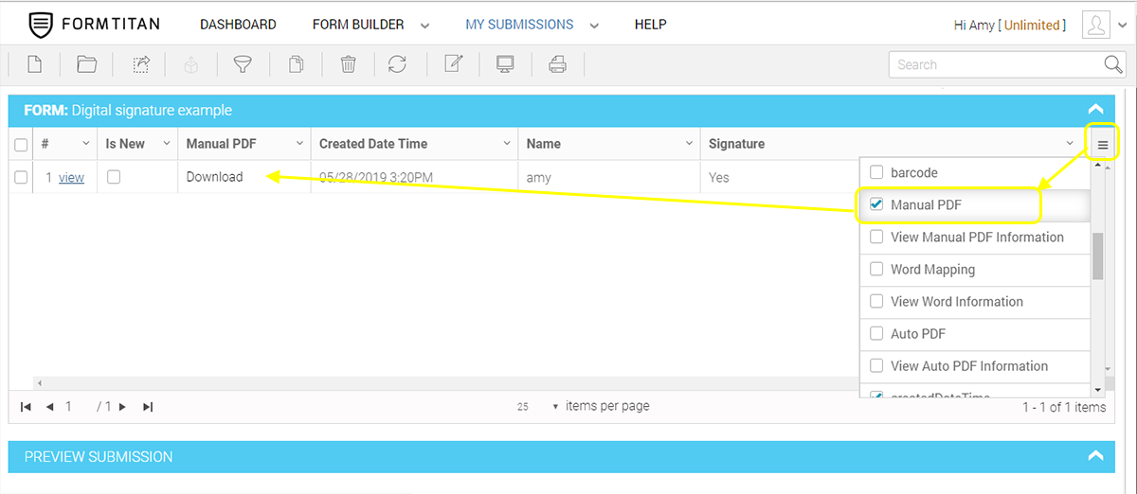Click the new document icon in toolbar
1137x494 pixels.
coord(34,64)
